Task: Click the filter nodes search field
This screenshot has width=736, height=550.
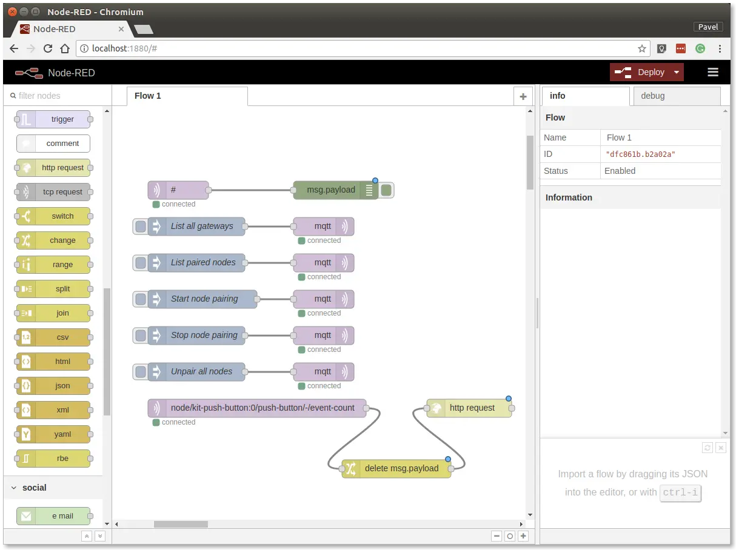Action: (x=58, y=96)
